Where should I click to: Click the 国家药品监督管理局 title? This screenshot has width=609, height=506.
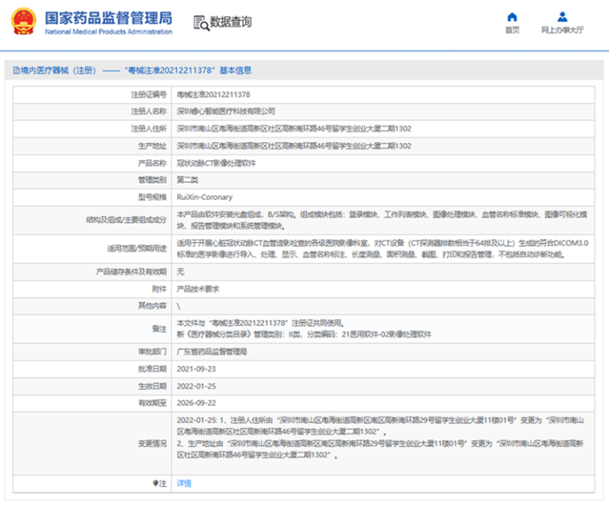(108, 18)
